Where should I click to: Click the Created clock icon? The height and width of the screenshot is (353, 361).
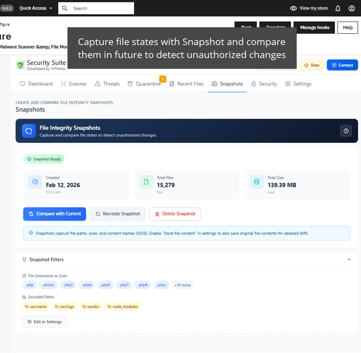point(35,182)
